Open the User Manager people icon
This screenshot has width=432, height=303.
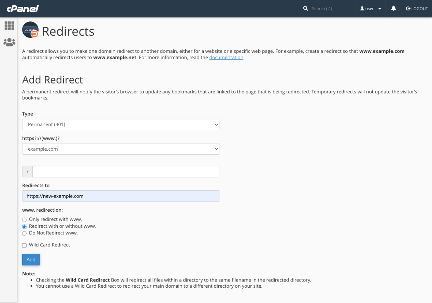pyautogui.click(x=9, y=42)
